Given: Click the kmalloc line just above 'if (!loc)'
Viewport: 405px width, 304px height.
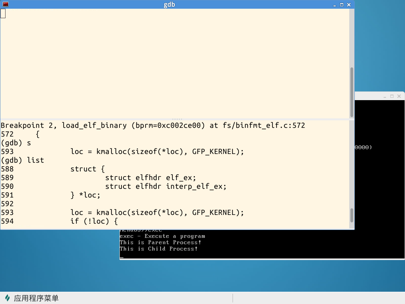Looking at the screenshot, I should pyautogui.click(x=123, y=213).
